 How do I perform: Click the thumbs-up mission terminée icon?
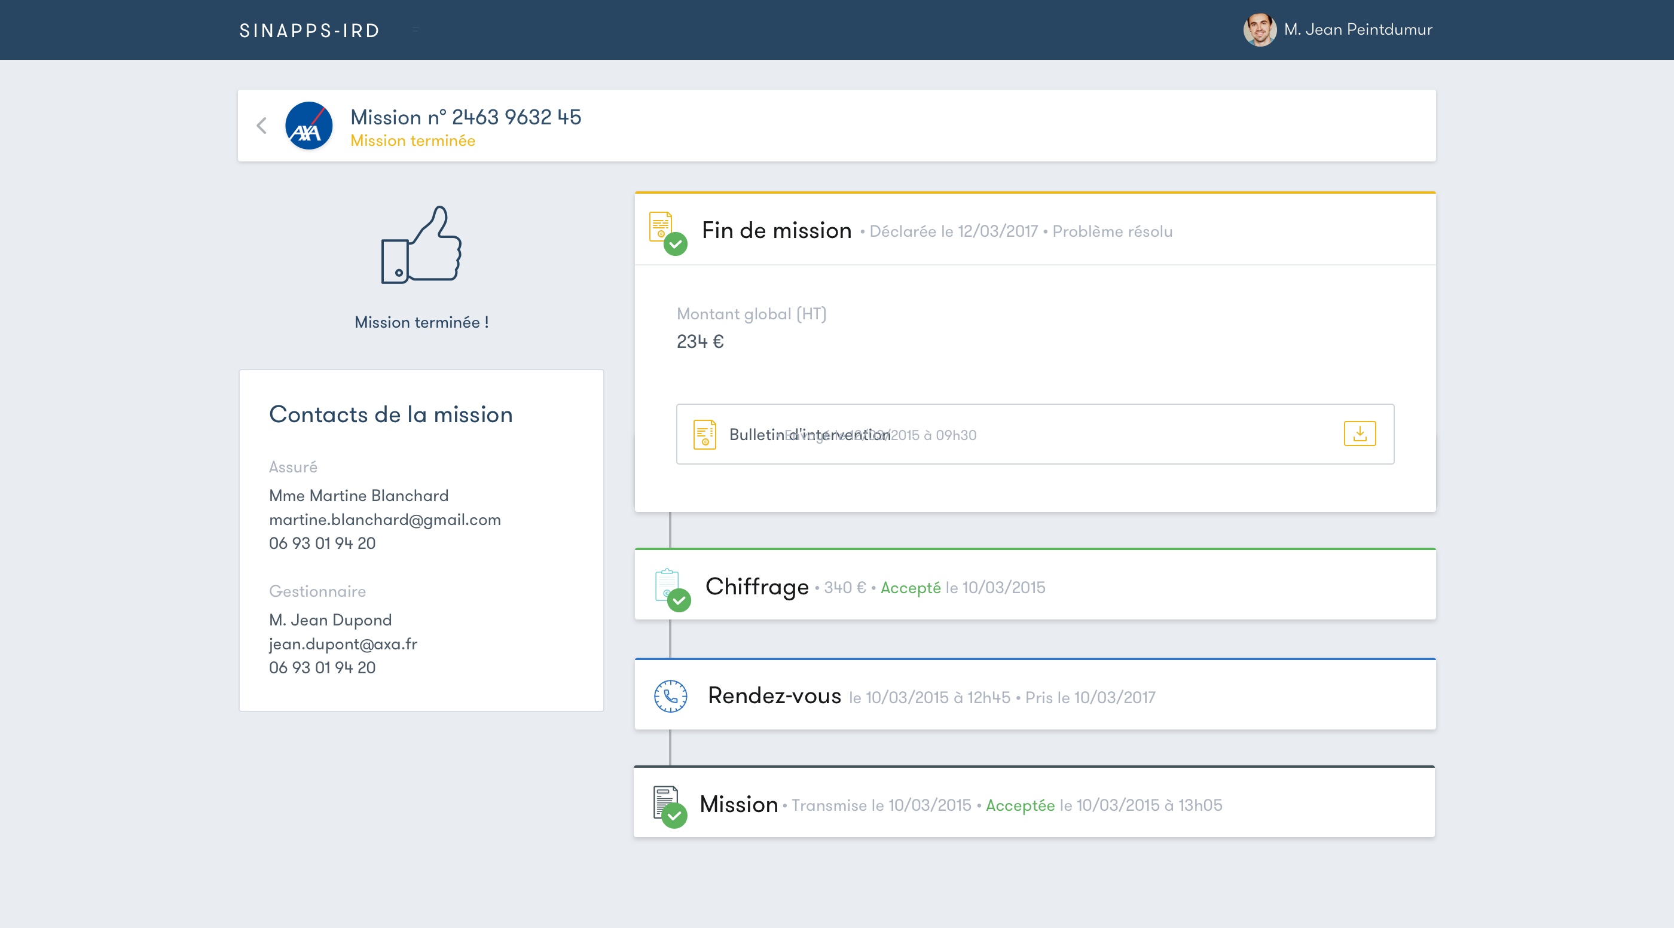421,245
